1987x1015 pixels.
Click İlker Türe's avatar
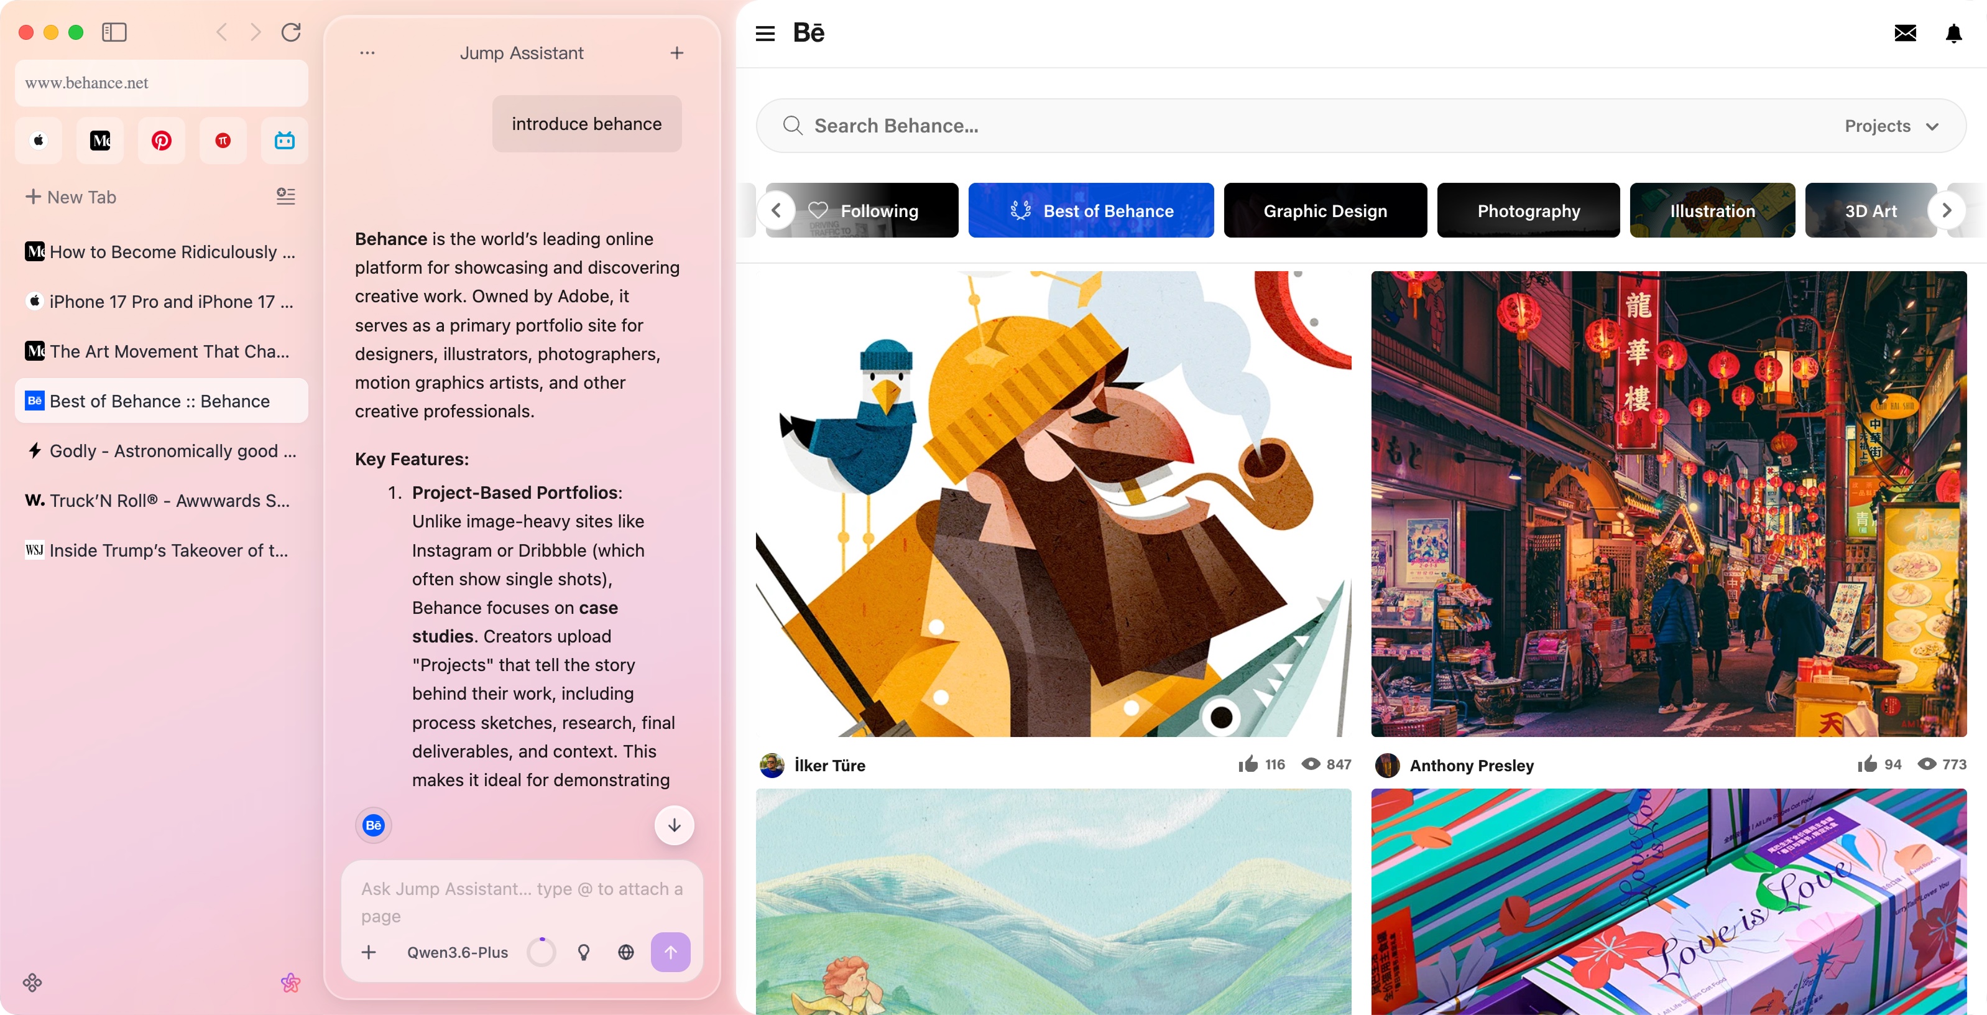click(772, 765)
